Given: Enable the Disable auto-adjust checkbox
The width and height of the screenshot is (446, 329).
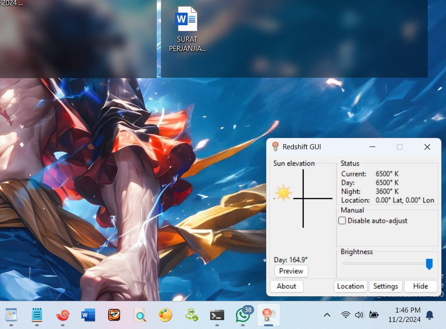Looking at the screenshot, I should 342,220.
